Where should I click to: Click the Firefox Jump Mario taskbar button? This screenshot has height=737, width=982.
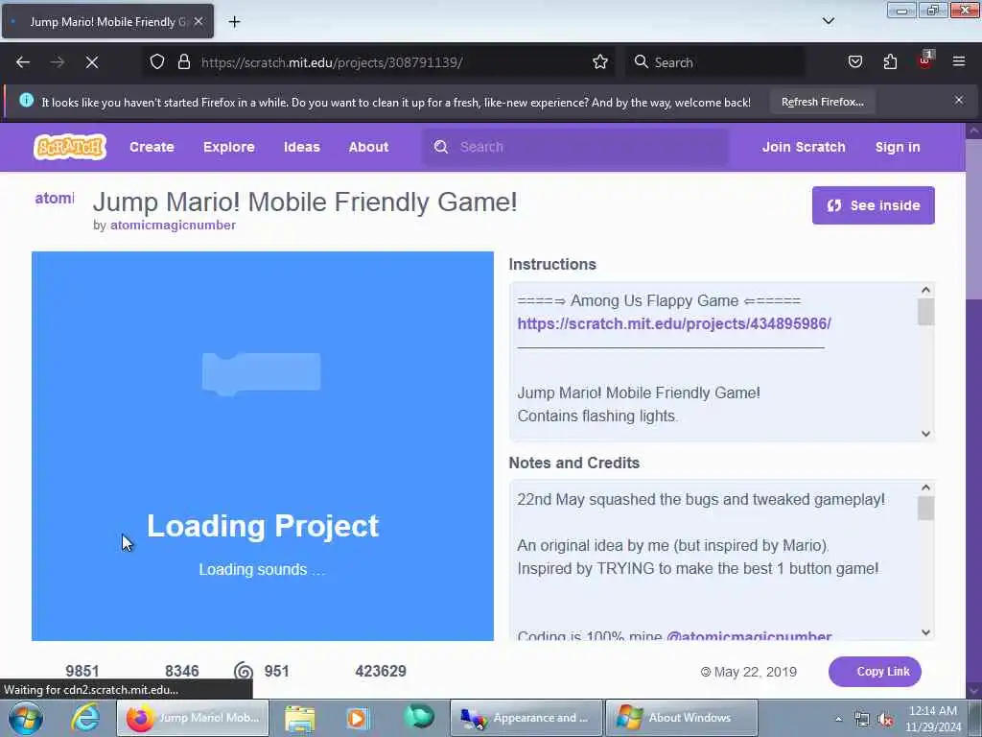point(193,718)
